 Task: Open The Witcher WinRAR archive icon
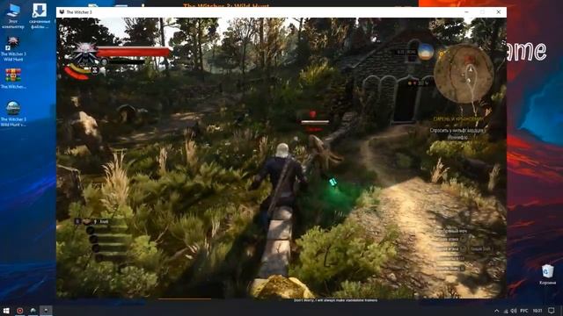pos(13,78)
